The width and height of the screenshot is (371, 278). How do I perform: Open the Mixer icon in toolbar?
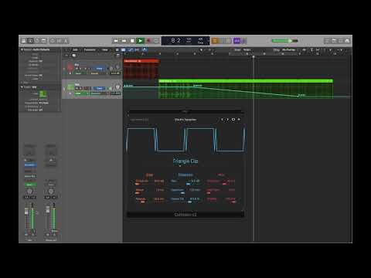[x=59, y=41]
